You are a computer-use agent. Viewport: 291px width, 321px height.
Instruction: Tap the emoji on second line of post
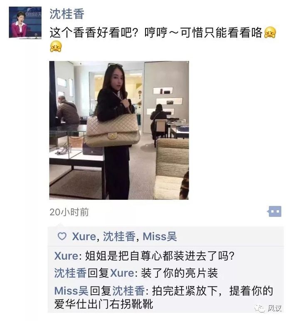point(56,46)
